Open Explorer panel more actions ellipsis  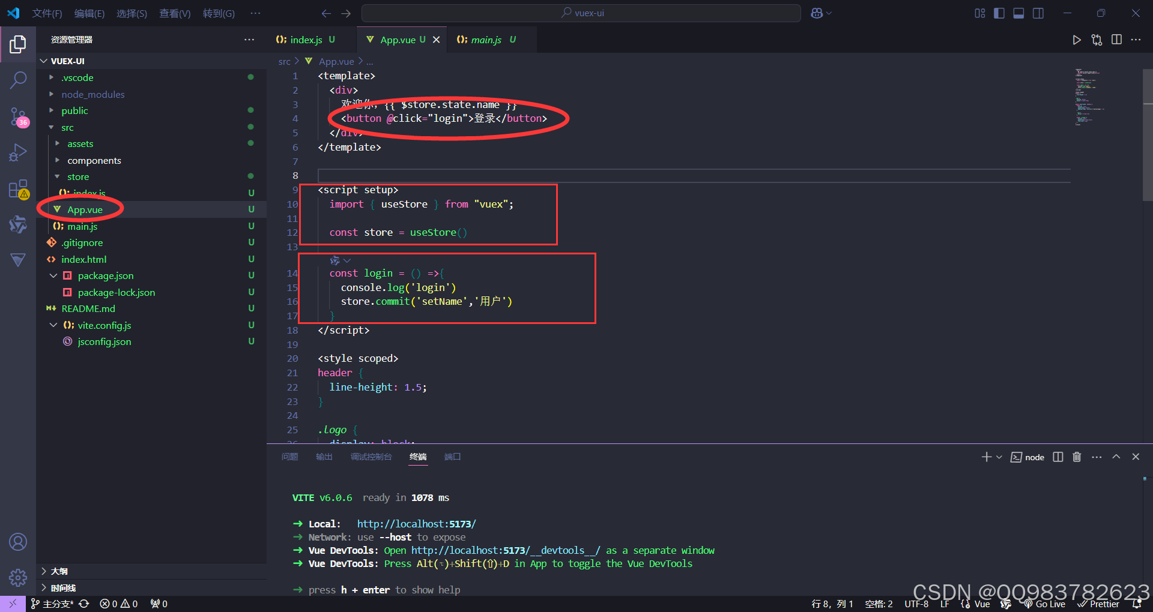(x=249, y=40)
